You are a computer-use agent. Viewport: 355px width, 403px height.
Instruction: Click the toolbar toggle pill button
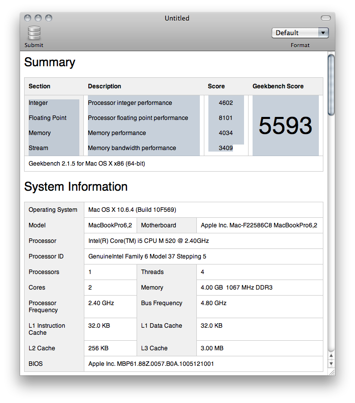(326, 18)
